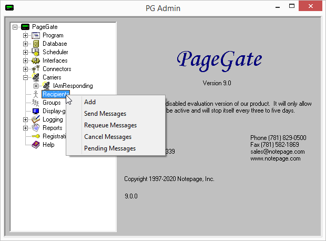This screenshot has width=326, height=241.
Task: Select the Scheduler tree label
Action: 55,52
